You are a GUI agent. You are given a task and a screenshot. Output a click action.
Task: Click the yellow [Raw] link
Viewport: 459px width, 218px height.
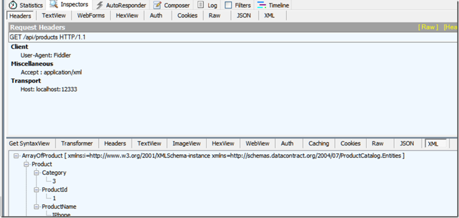(428, 27)
